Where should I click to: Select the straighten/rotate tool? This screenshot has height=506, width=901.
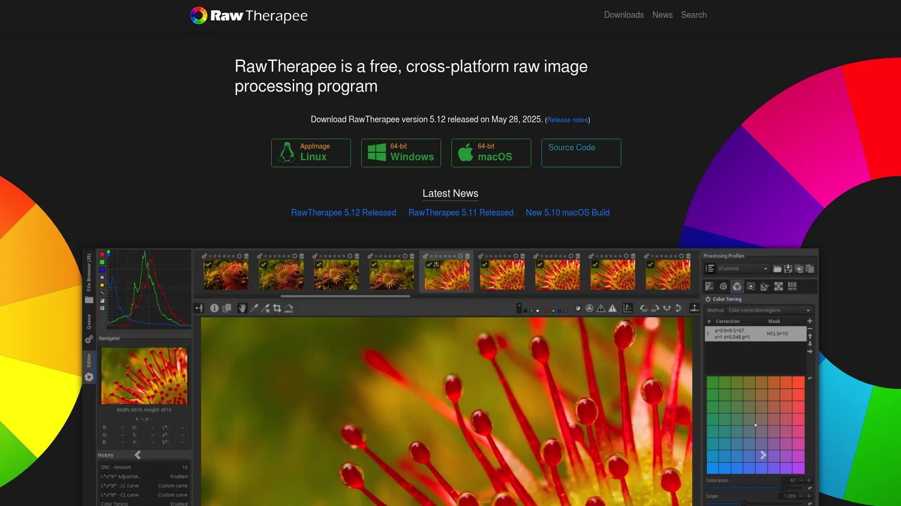coord(289,308)
